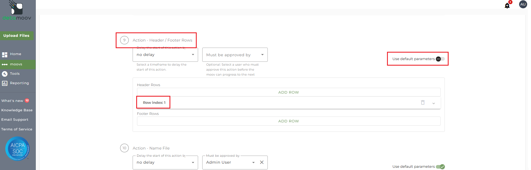The image size is (531, 170).
Task: Click the Tools wrench icon
Action: click(5, 74)
